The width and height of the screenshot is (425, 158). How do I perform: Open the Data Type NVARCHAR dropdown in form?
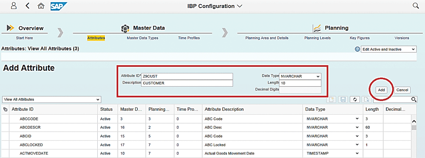[300, 76]
